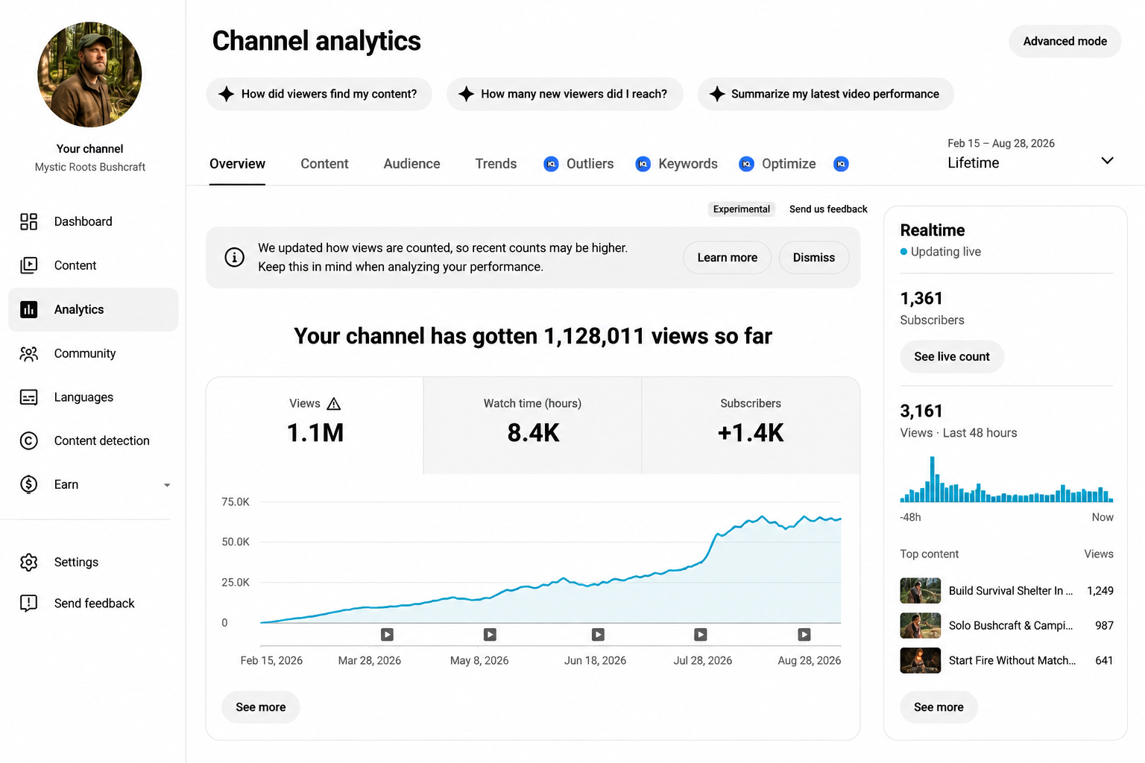This screenshot has height=763, width=1145.
Task: Click the Content play-box icon
Action: tap(28, 265)
